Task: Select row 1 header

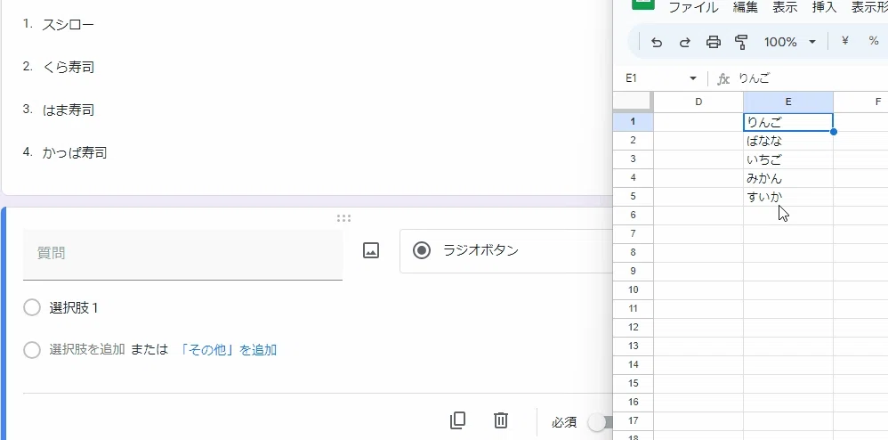Action: coord(634,122)
